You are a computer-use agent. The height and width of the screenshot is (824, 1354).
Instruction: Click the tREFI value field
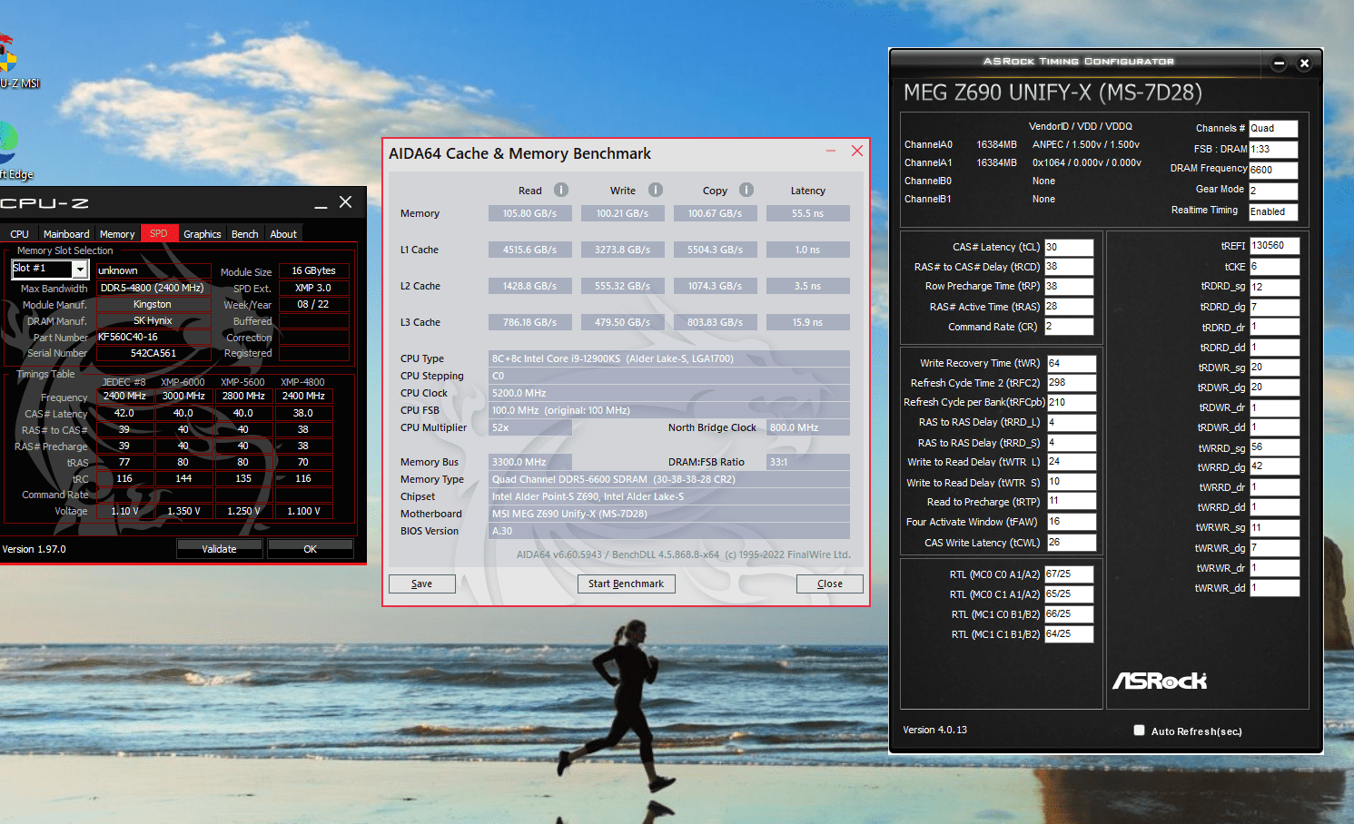click(x=1275, y=246)
